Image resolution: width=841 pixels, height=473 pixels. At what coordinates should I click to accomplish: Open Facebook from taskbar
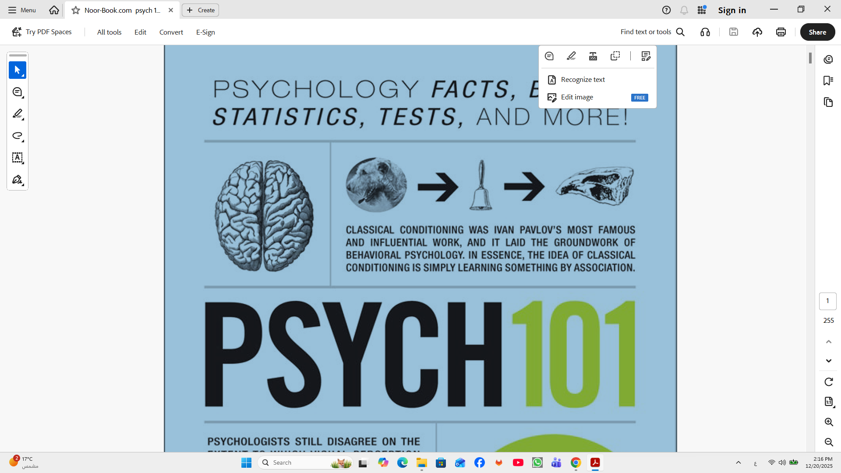[x=479, y=462]
